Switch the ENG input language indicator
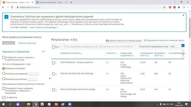The image size is (191, 107). [x=172, y=104]
